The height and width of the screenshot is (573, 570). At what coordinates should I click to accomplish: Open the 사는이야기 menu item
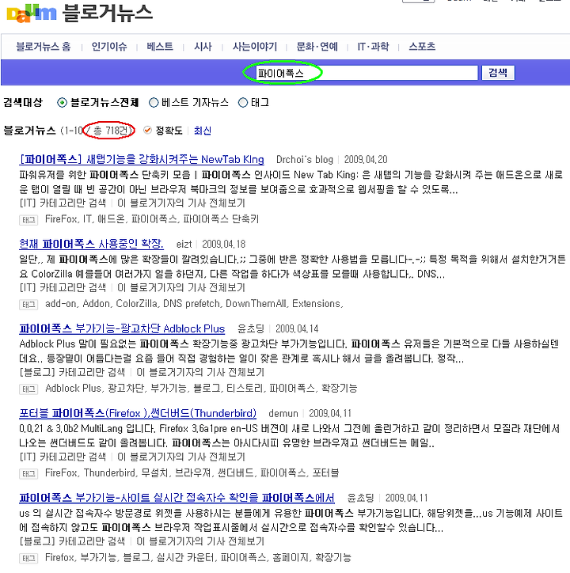255,47
